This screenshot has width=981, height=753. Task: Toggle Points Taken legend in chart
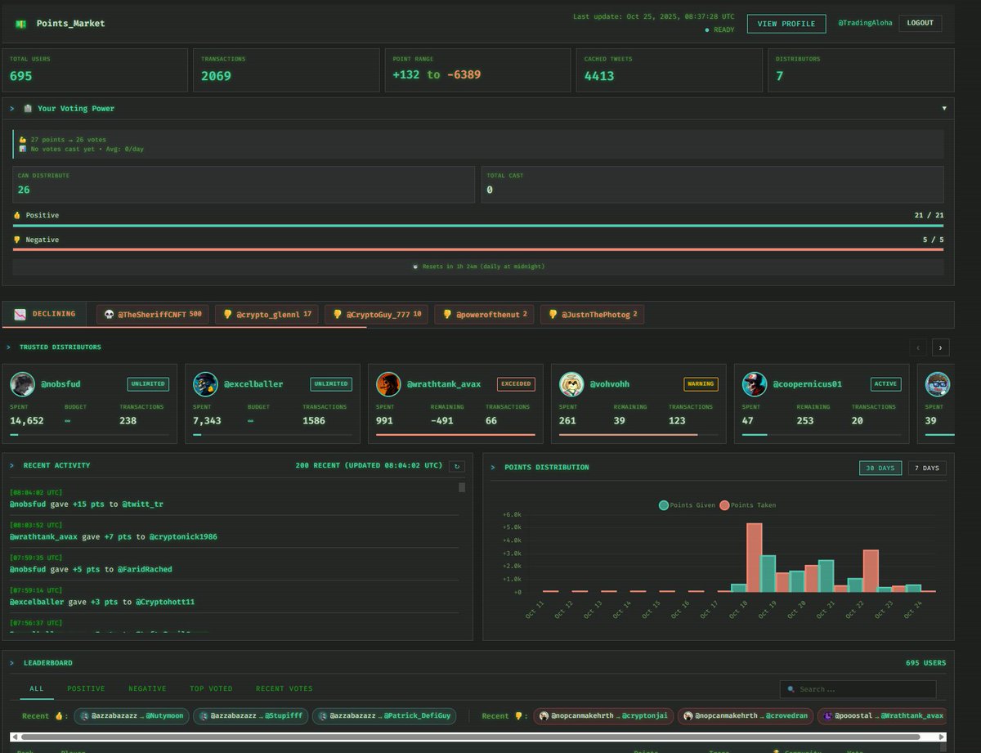748,505
